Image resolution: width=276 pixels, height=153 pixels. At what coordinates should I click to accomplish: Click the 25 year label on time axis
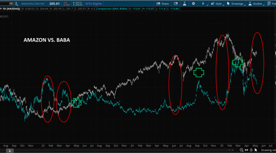coord(222,146)
